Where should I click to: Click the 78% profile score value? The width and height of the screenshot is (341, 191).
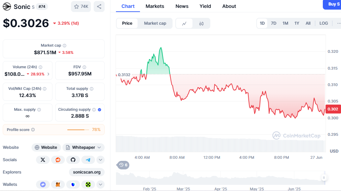pos(96,130)
